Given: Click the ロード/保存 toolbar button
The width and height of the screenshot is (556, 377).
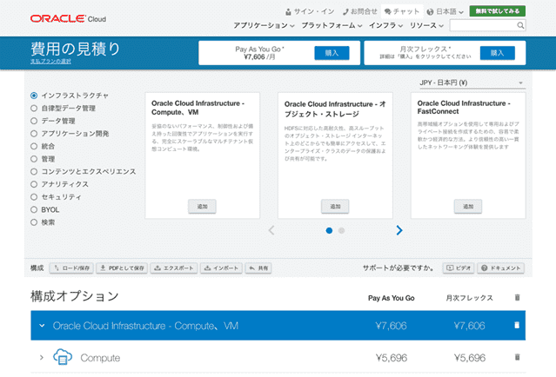Looking at the screenshot, I should click(71, 268).
